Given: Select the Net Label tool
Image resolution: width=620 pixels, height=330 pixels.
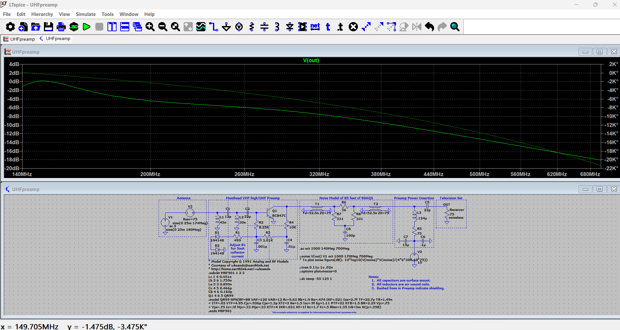Looking at the screenshot, I should [x=315, y=27].
